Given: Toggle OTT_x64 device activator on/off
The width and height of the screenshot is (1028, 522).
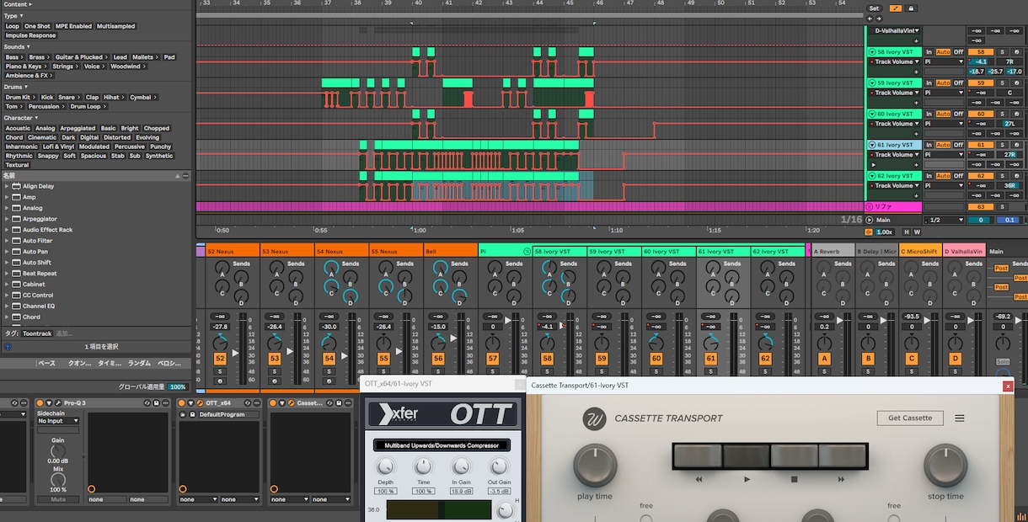Looking at the screenshot, I should 181,403.
